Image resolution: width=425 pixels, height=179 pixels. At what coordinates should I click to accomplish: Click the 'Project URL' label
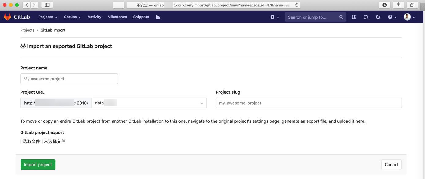32,92
